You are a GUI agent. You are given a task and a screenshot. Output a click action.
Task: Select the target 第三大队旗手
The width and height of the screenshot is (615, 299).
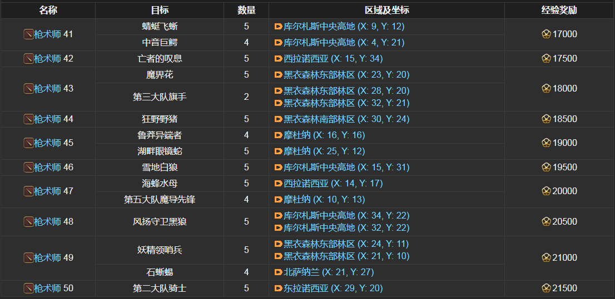pos(160,97)
